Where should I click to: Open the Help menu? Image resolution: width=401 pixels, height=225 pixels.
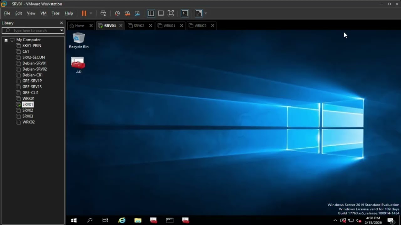pyautogui.click(x=69, y=13)
